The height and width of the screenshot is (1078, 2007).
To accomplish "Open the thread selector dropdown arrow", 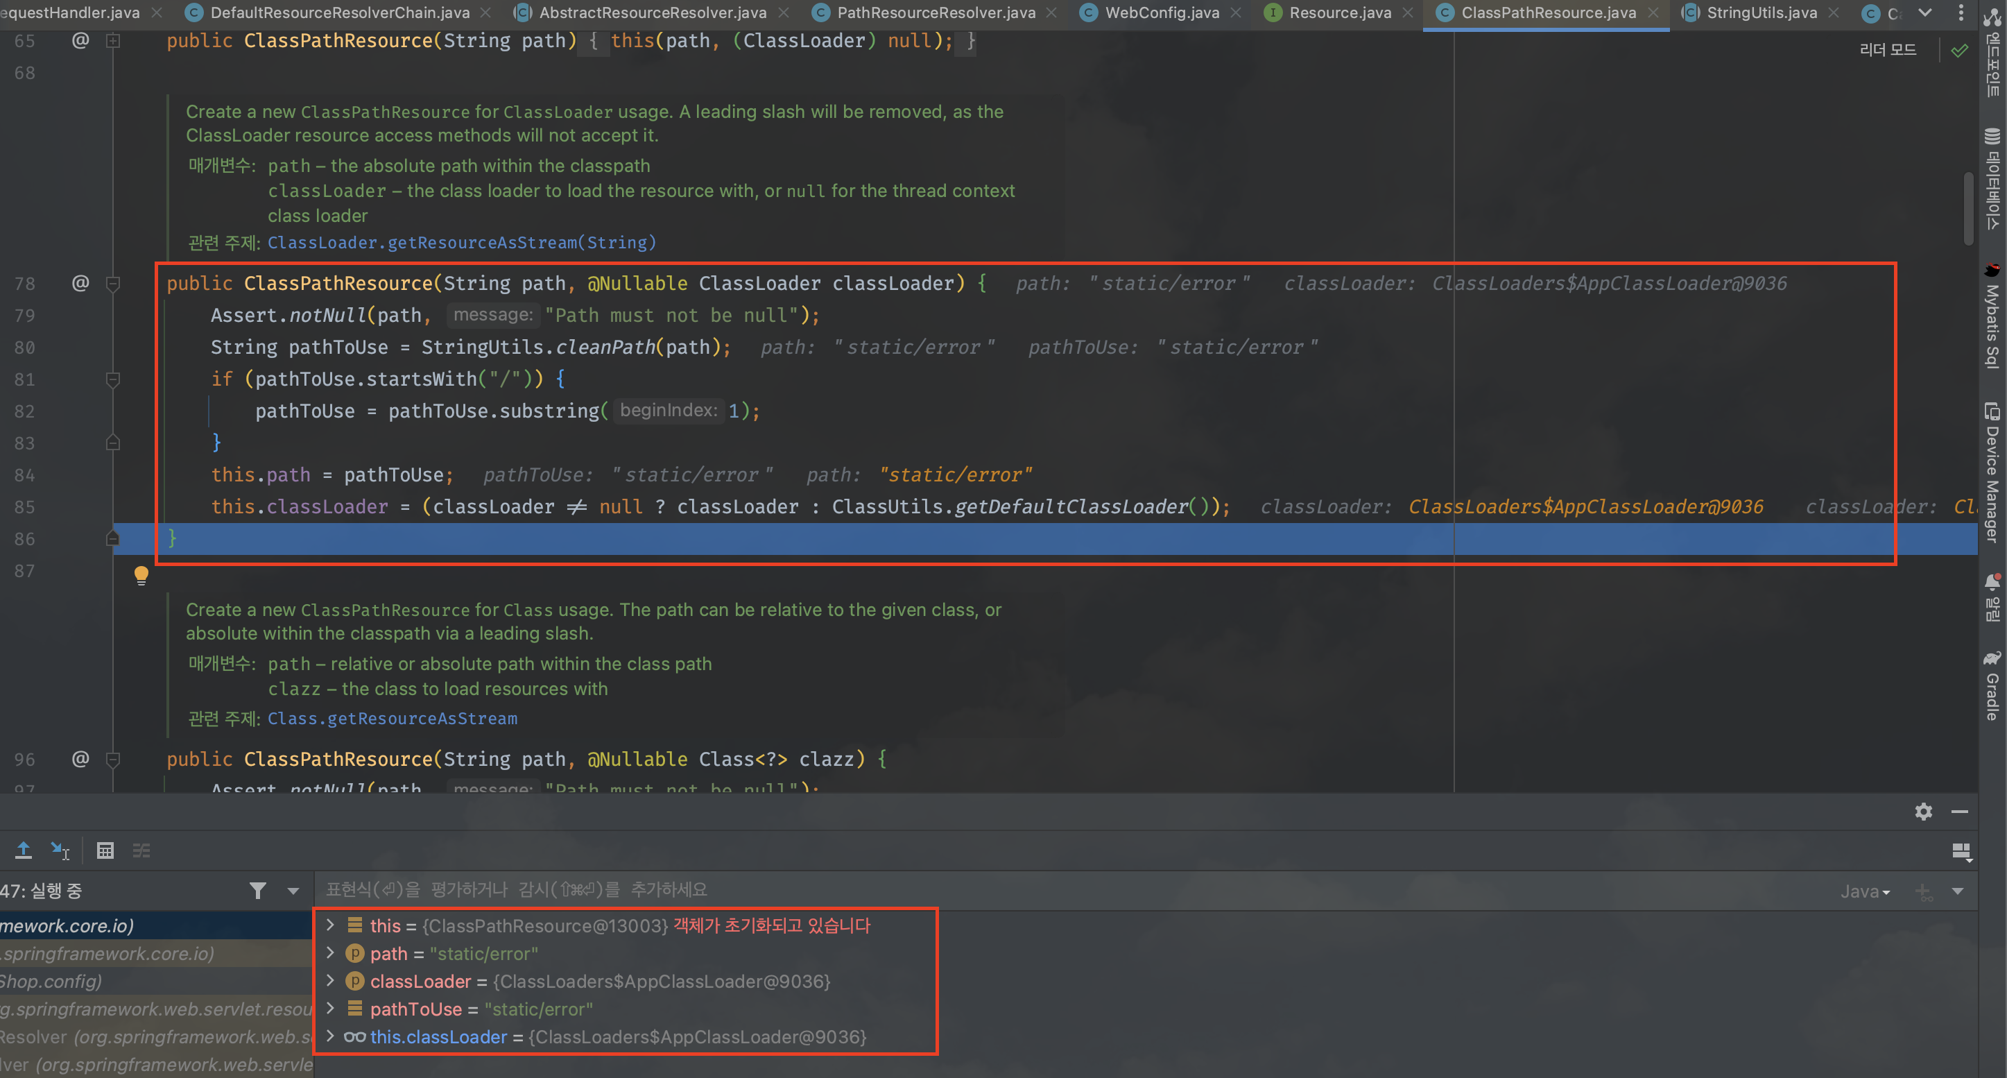I will pos(293,891).
